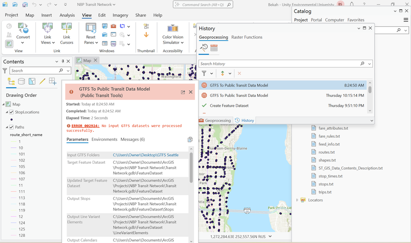Screen dimensions: 411x243
Task: Activate the Link Cursors tool
Action: 67,34
